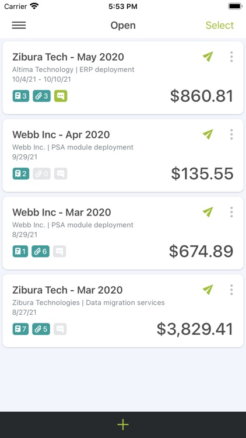Open attachments badge showing 5
The height and width of the screenshot is (438, 246).
click(x=41, y=329)
